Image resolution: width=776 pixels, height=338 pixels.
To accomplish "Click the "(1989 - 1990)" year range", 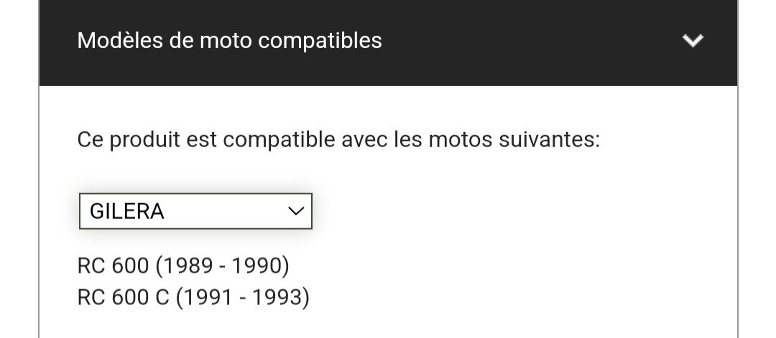I will tap(222, 266).
